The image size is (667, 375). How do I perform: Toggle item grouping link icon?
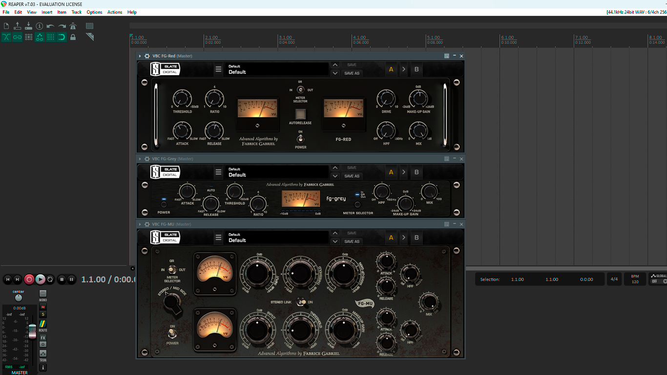[18, 37]
